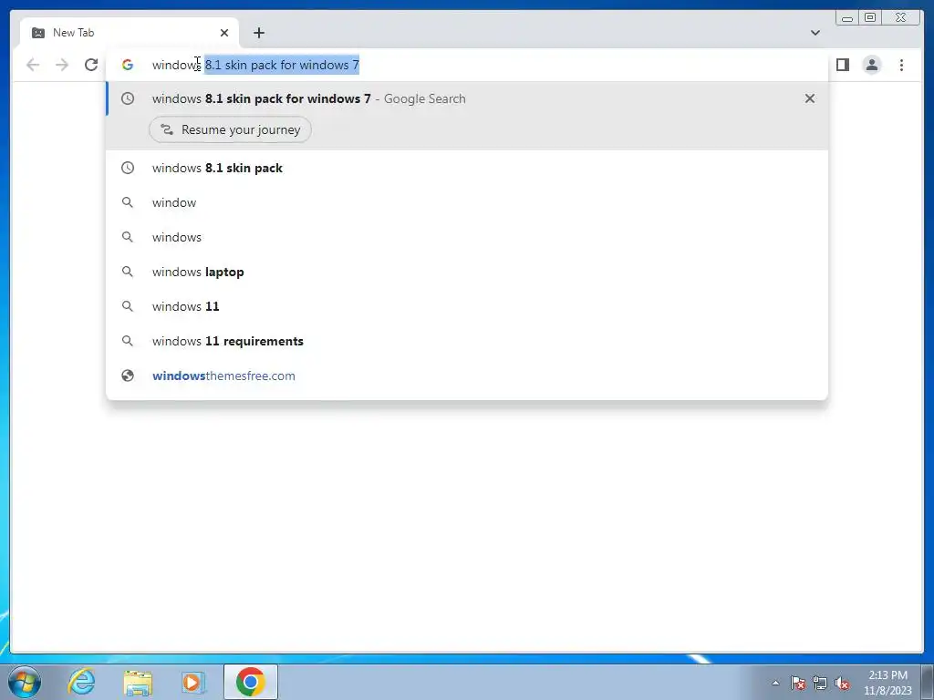Remove the 'skin pack for windows 7' suggestion
This screenshot has width=934, height=700.
(810, 98)
